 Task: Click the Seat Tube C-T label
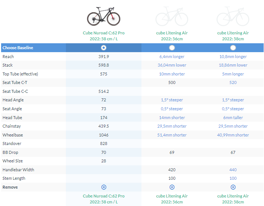click(15, 82)
